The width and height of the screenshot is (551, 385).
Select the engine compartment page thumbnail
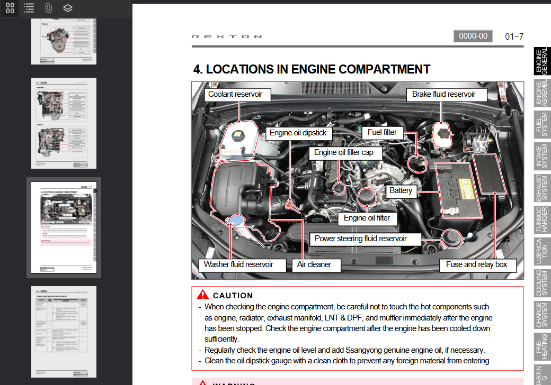pyautogui.click(x=64, y=227)
